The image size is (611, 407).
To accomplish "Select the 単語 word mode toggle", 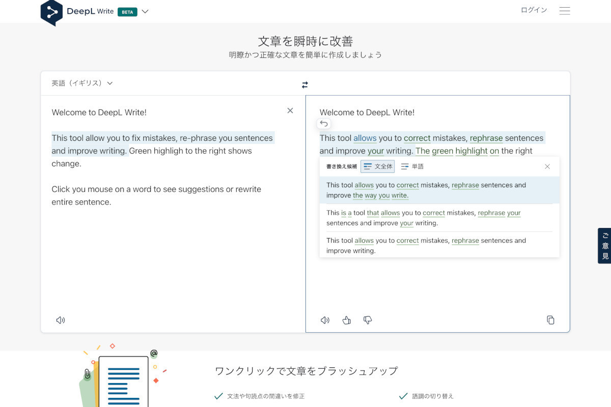I will pyautogui.click(x=412, y=166).
